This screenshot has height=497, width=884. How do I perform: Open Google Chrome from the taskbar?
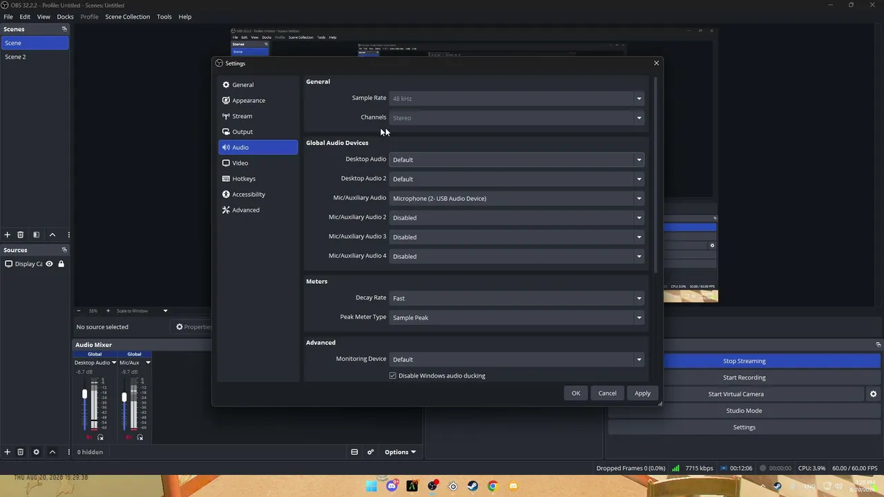point(492,486)
